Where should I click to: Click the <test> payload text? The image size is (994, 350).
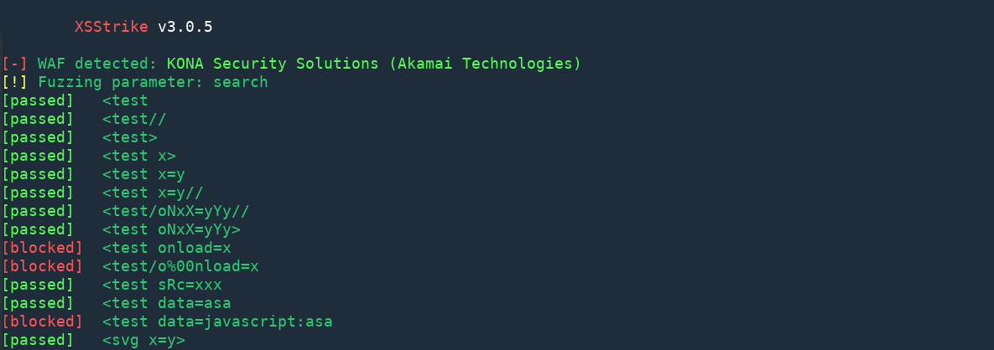(130, 137)
